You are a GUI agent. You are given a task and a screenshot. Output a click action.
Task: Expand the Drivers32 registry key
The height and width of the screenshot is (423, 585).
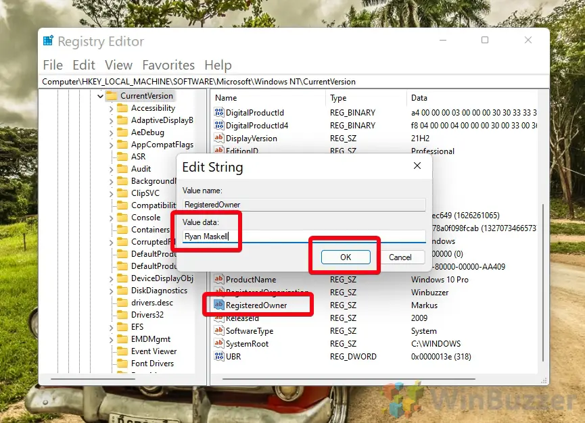pos(112,315)
